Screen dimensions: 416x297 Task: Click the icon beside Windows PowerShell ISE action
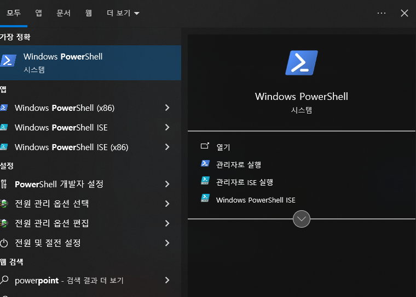(205, 198)
